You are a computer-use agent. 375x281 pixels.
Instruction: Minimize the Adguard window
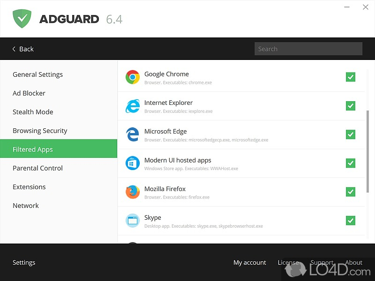point(347,7)
